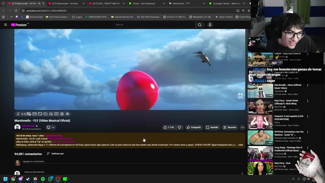Open the Ordenar por sort dropdown
Screen dimensions: 325x183
click(55, 154)
